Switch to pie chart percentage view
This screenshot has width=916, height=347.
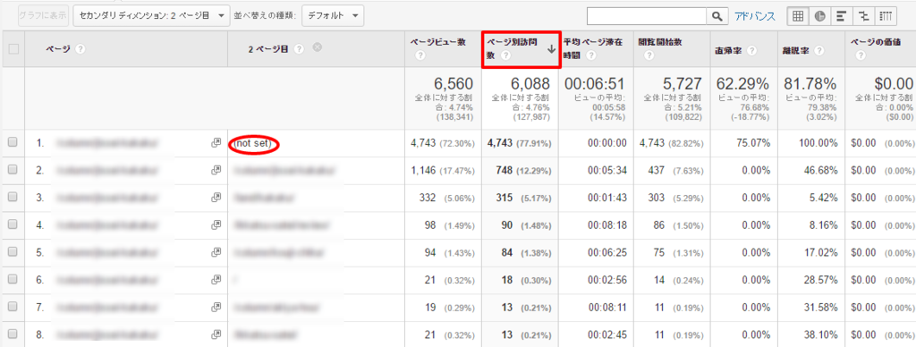click(x=819, y=16)
